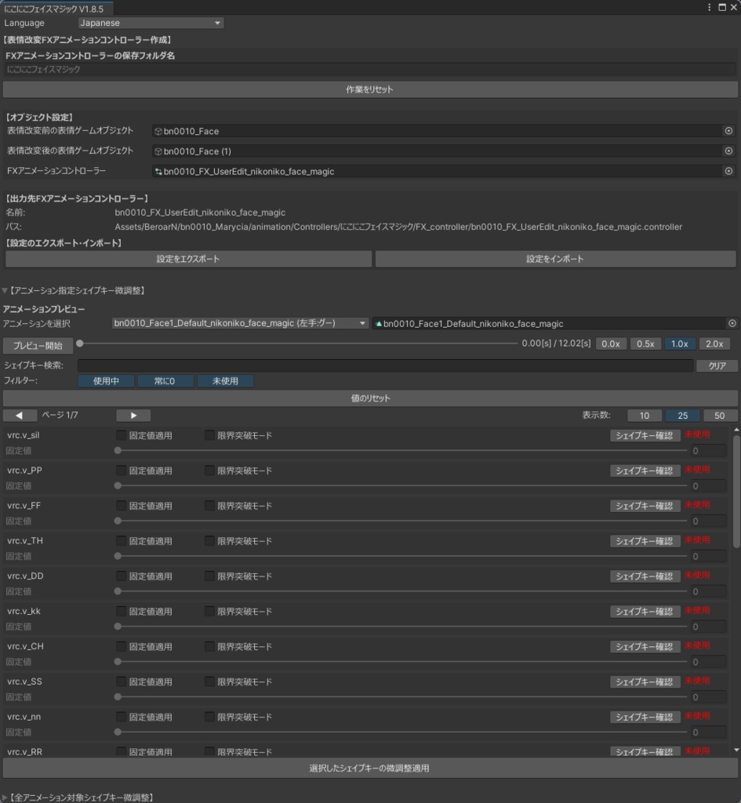Screen dimensions: 741x803
Task: Set preview speed to 1.0x
Action: [x=680, y=343]
